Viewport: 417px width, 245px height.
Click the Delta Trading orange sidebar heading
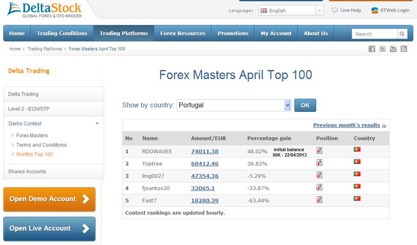[29, 71]
